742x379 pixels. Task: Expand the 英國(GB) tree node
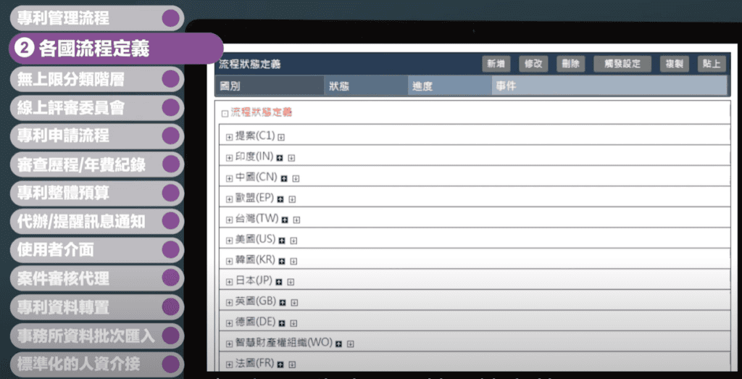point(229,302)
